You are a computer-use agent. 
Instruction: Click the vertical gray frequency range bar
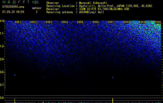coord(5,80)
